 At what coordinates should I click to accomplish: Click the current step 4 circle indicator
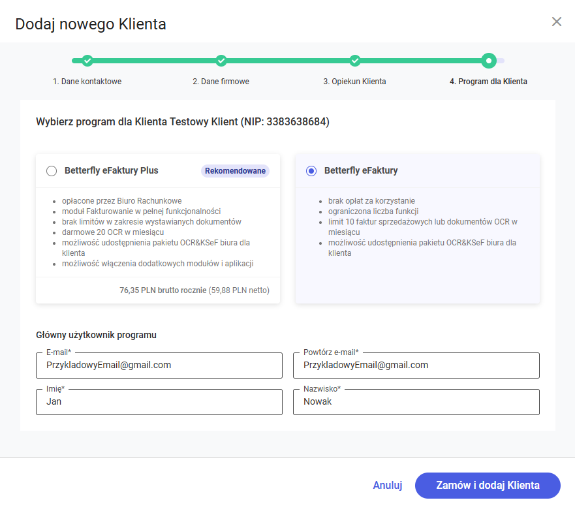tap(488, 61)
